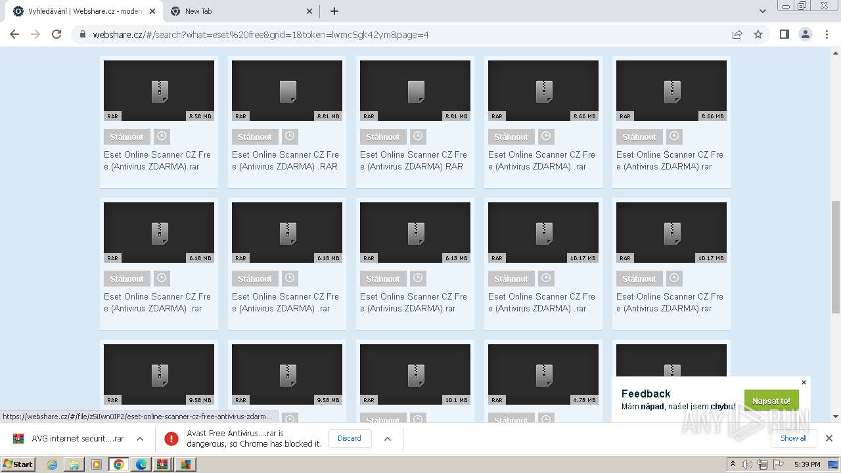Open the WinRAR taskbar icon
This screenshot has width=841, height=473.
click(x=162, y=464)
